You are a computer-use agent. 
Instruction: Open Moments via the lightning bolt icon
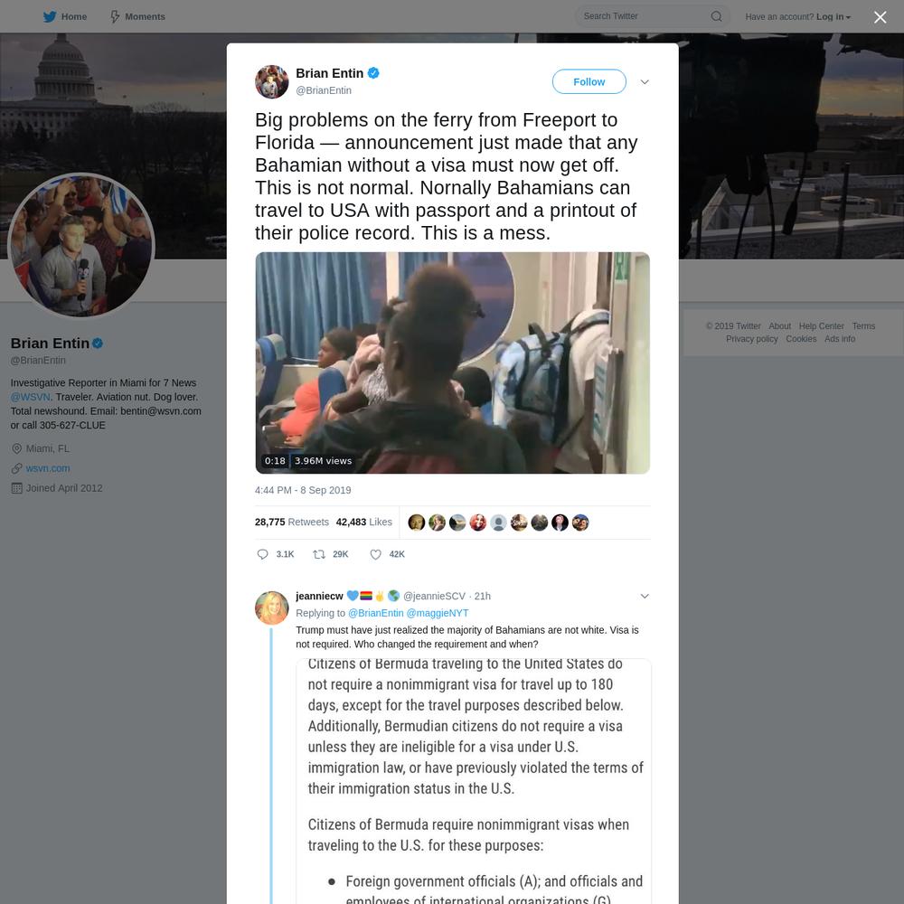pyautogui.click(x=115, y=16)
